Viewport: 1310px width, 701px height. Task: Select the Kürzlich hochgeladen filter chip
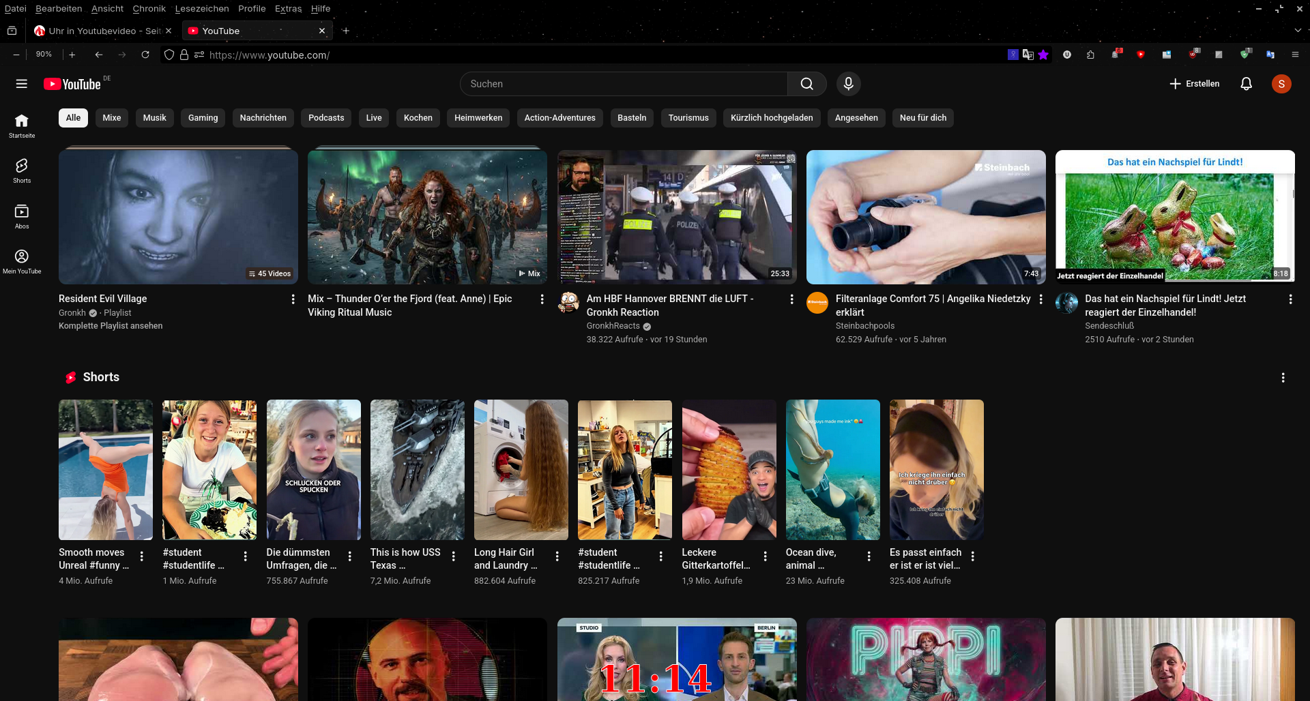click(x=771, y=118)
